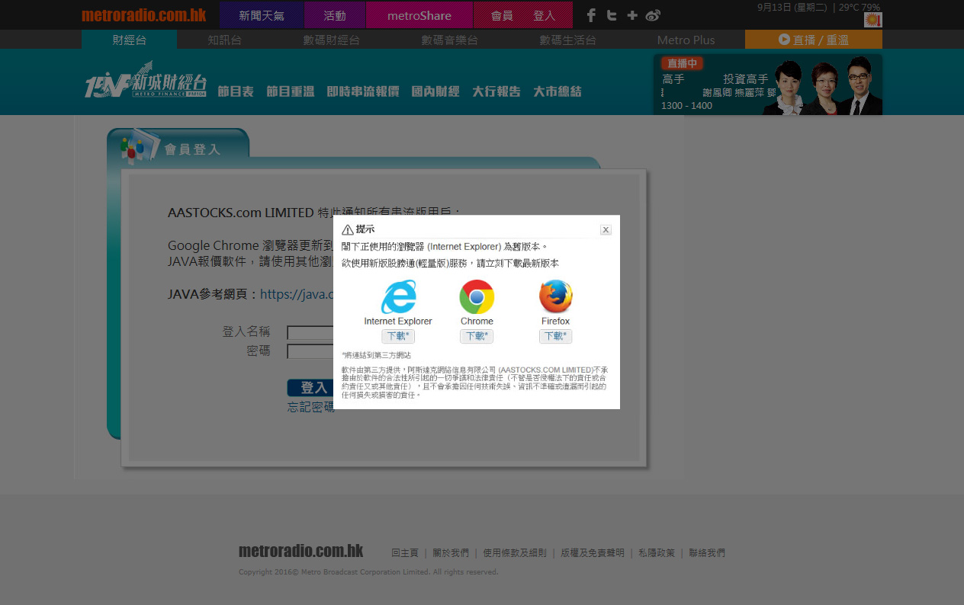964x605 pixels.
Task: Click the Metro Finance 新城財經台 logo
Action: pyautogui.click(x=146, y=82)
